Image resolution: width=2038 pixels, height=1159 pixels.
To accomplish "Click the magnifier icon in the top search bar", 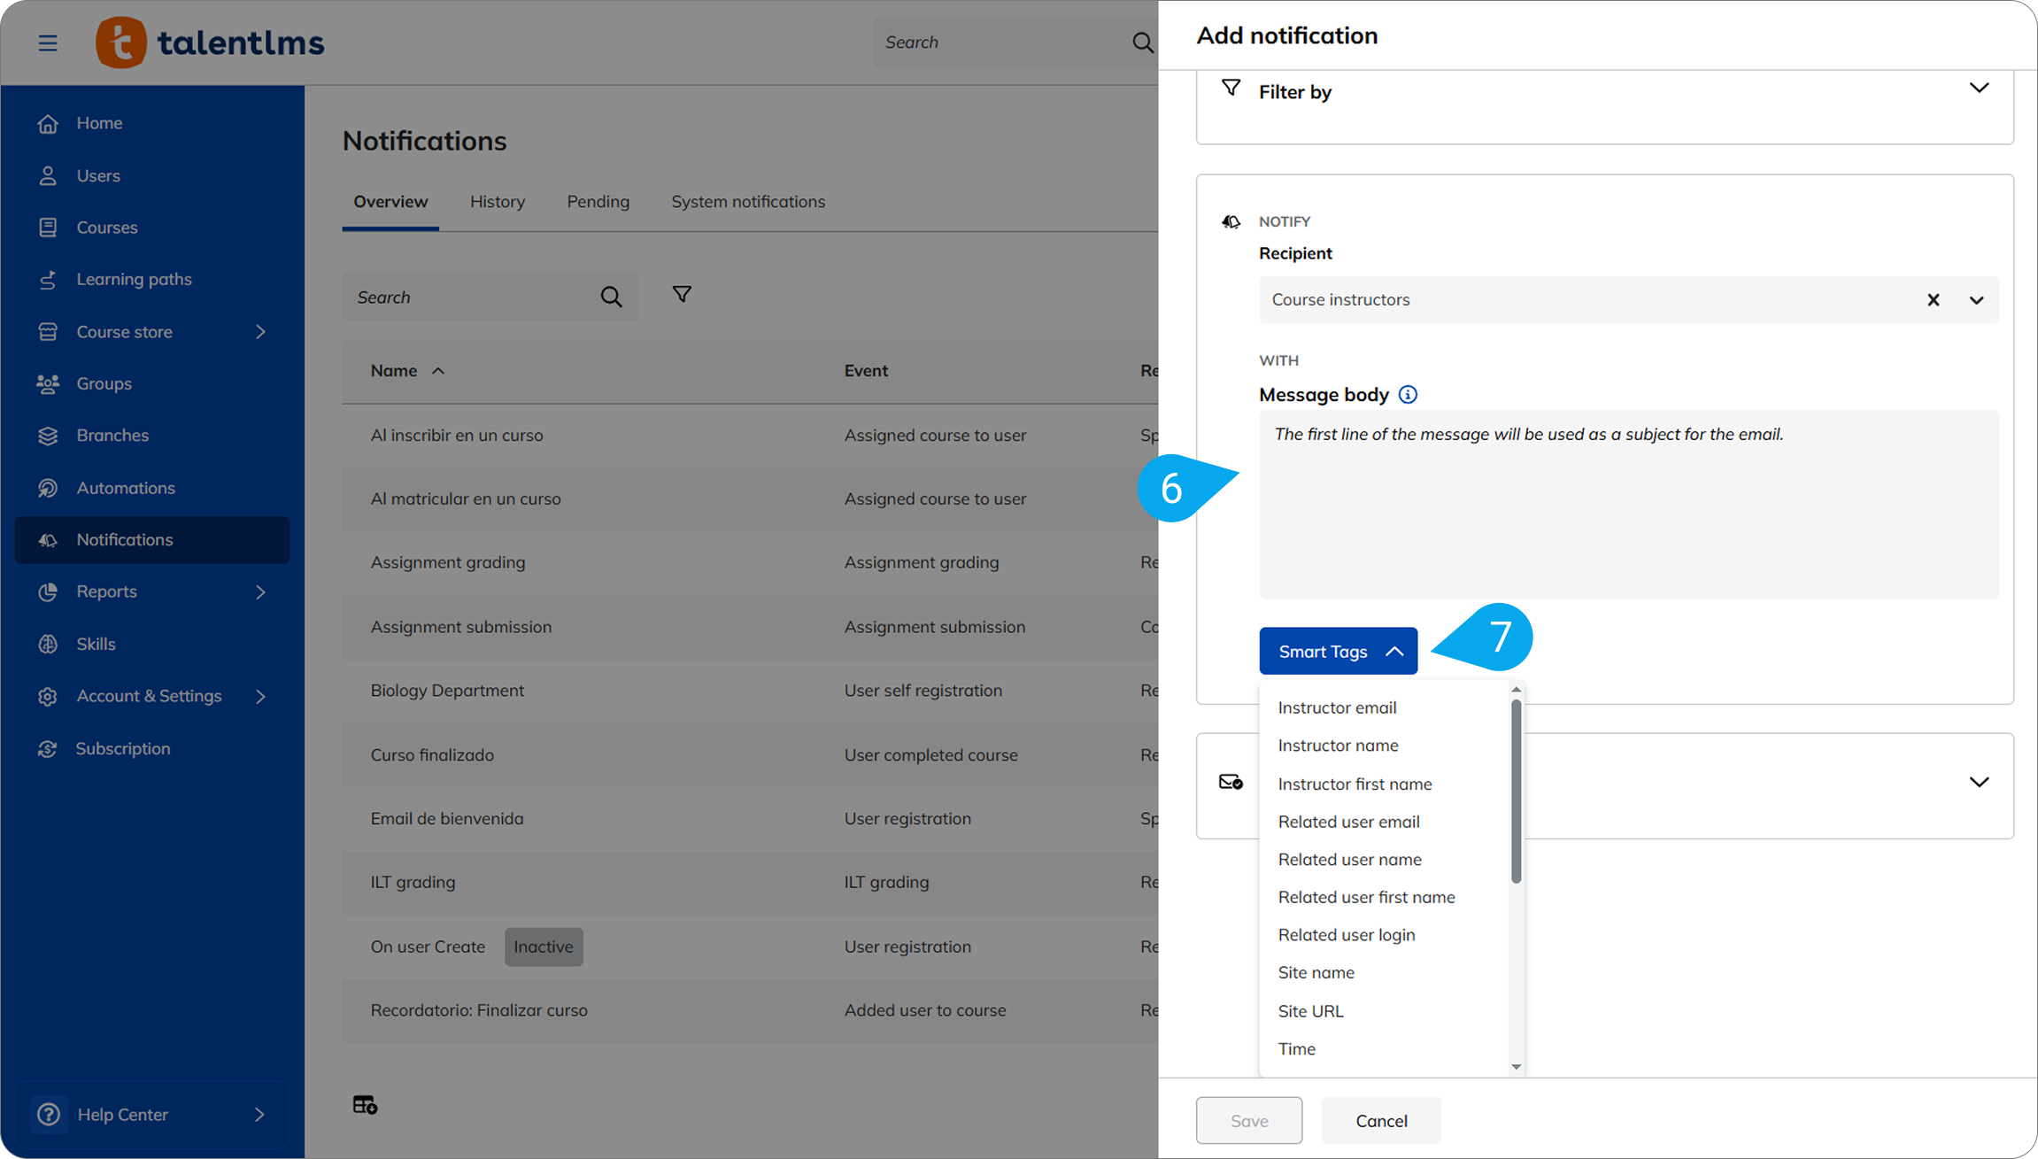I will (1142, 42).
